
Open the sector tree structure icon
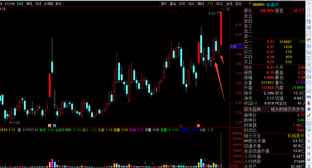pos(309,58)
